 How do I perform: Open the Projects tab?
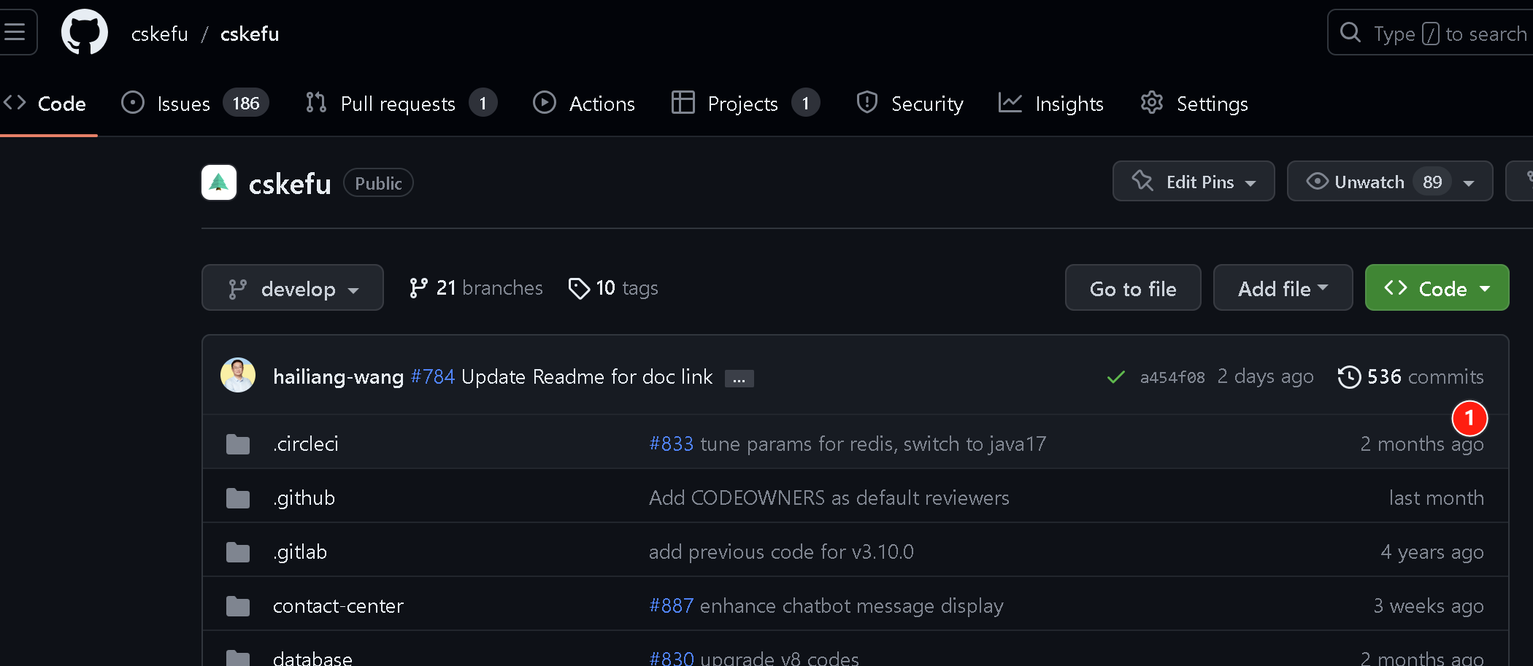tap(745, 104)
